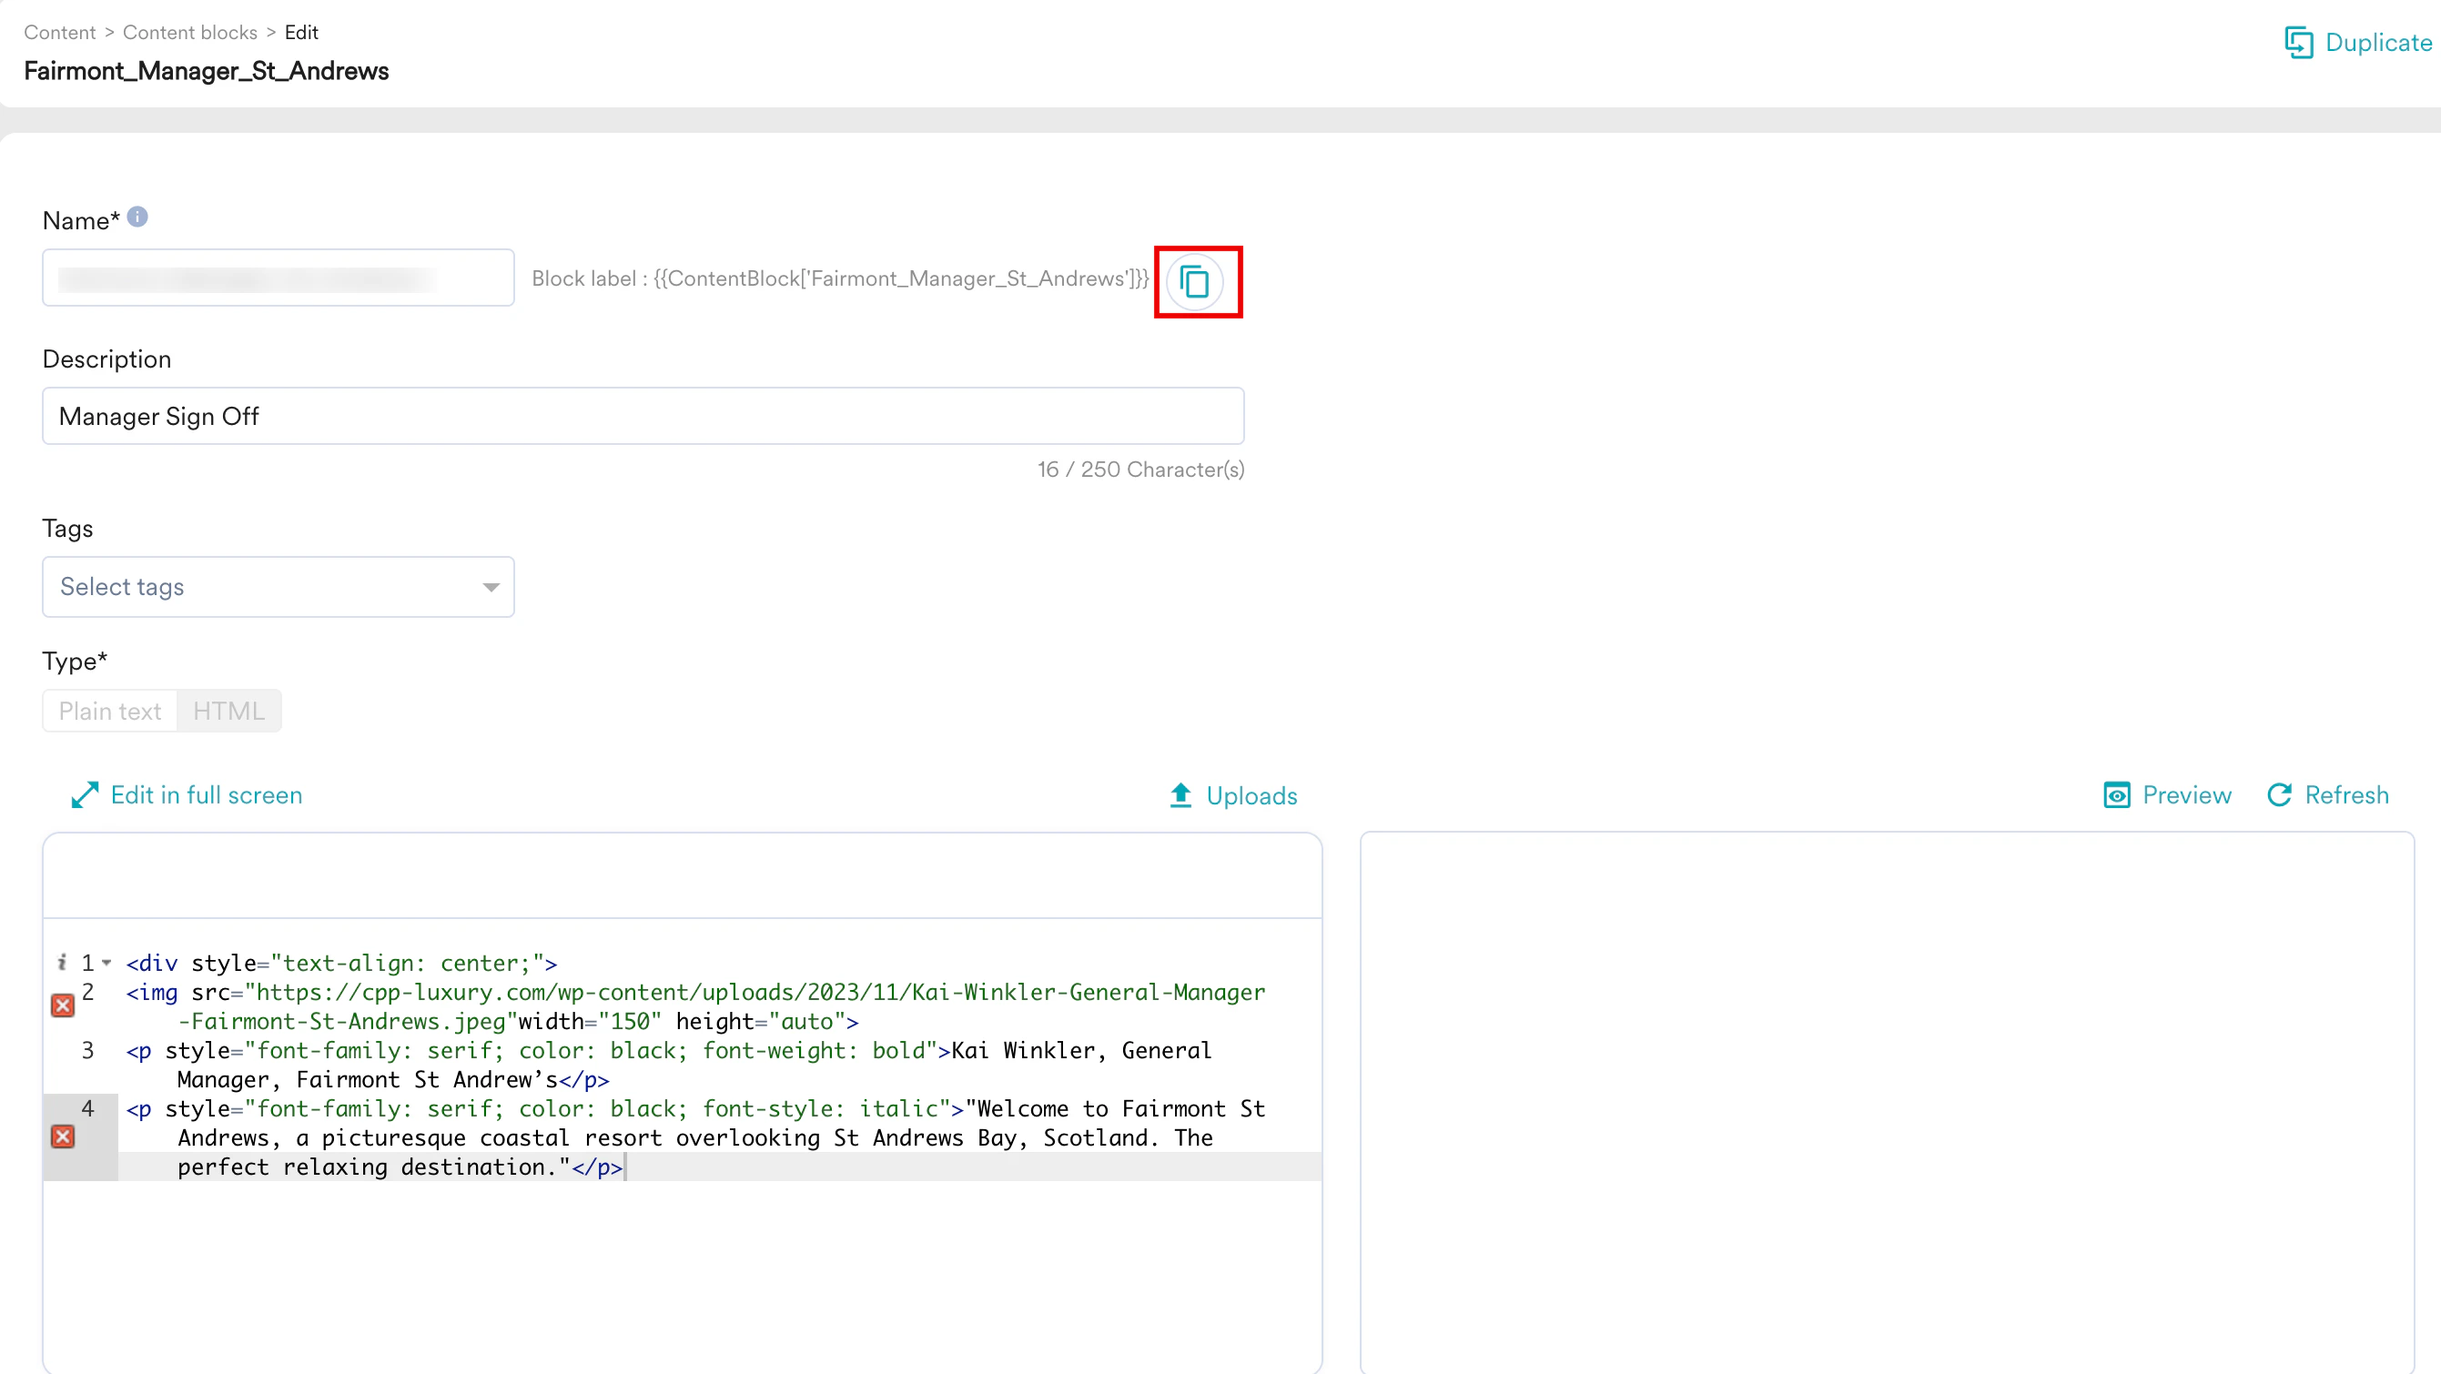Collapse the code fold arrow on line 1
The image size is (2441, 1374).
[x=107, y=963]
